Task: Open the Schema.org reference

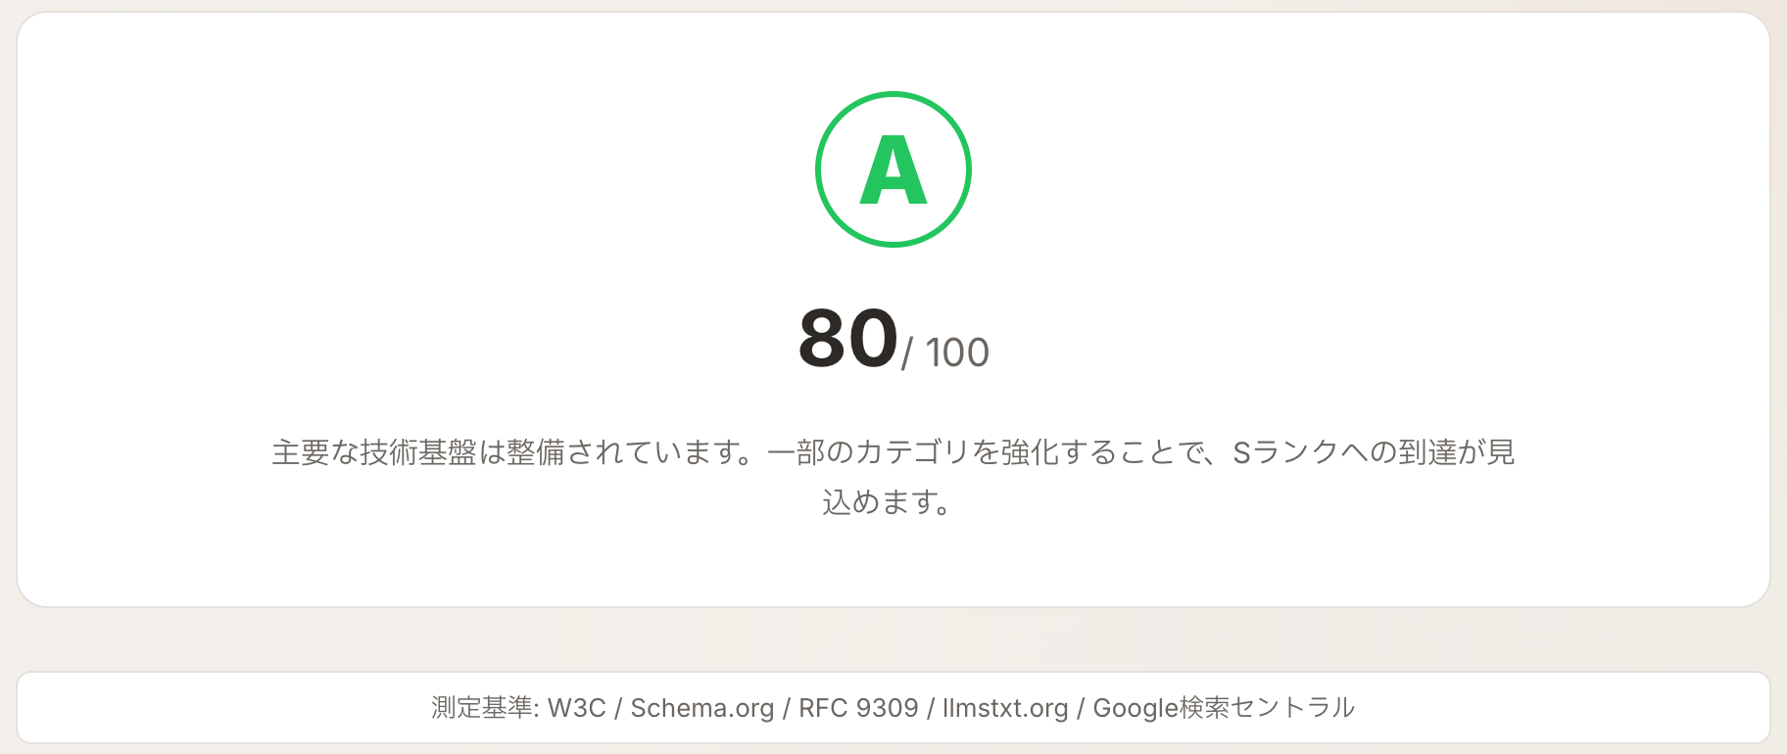Action: tap(701, 708)
